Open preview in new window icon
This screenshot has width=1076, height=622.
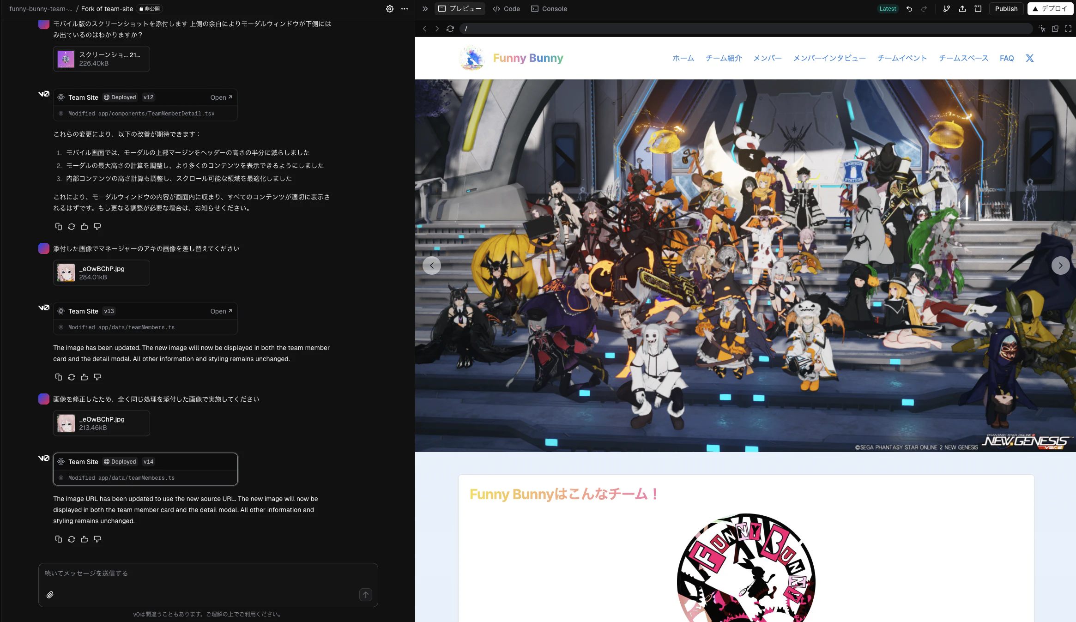coord(1055,29)
